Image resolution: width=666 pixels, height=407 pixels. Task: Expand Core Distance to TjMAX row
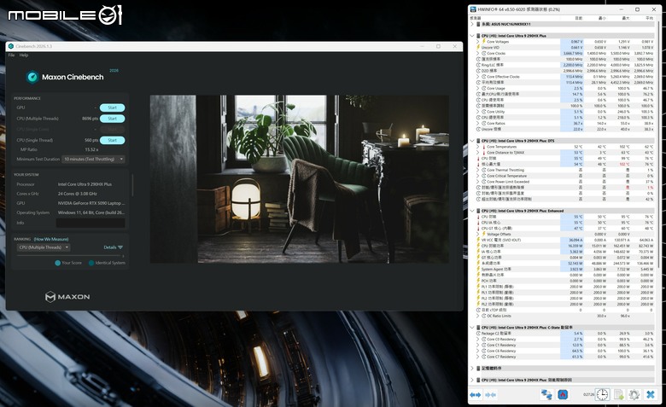pyautogui.click(x=478, y=153)
